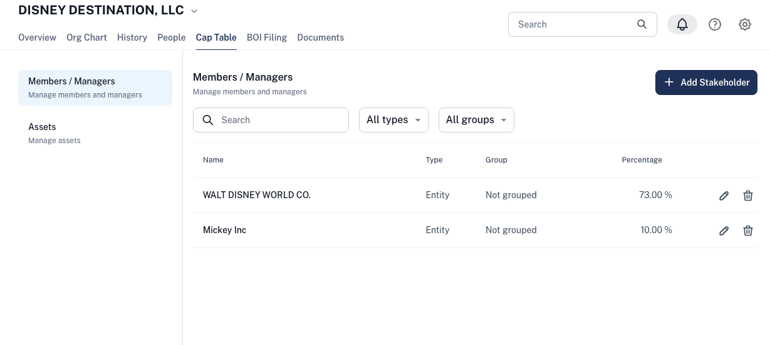Open the help question mark icon
Screen dimensions: 770x345
715,24
